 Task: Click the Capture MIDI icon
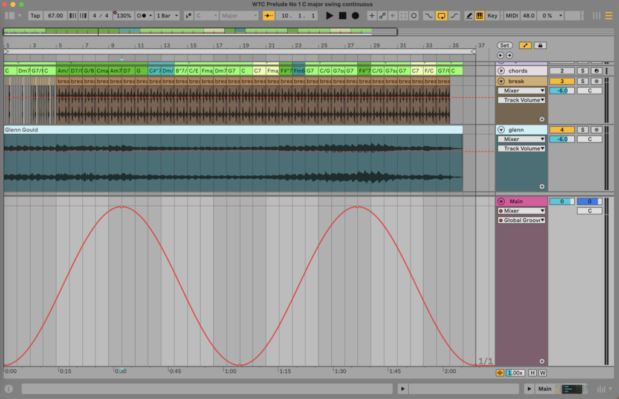[x=403, y=16]
